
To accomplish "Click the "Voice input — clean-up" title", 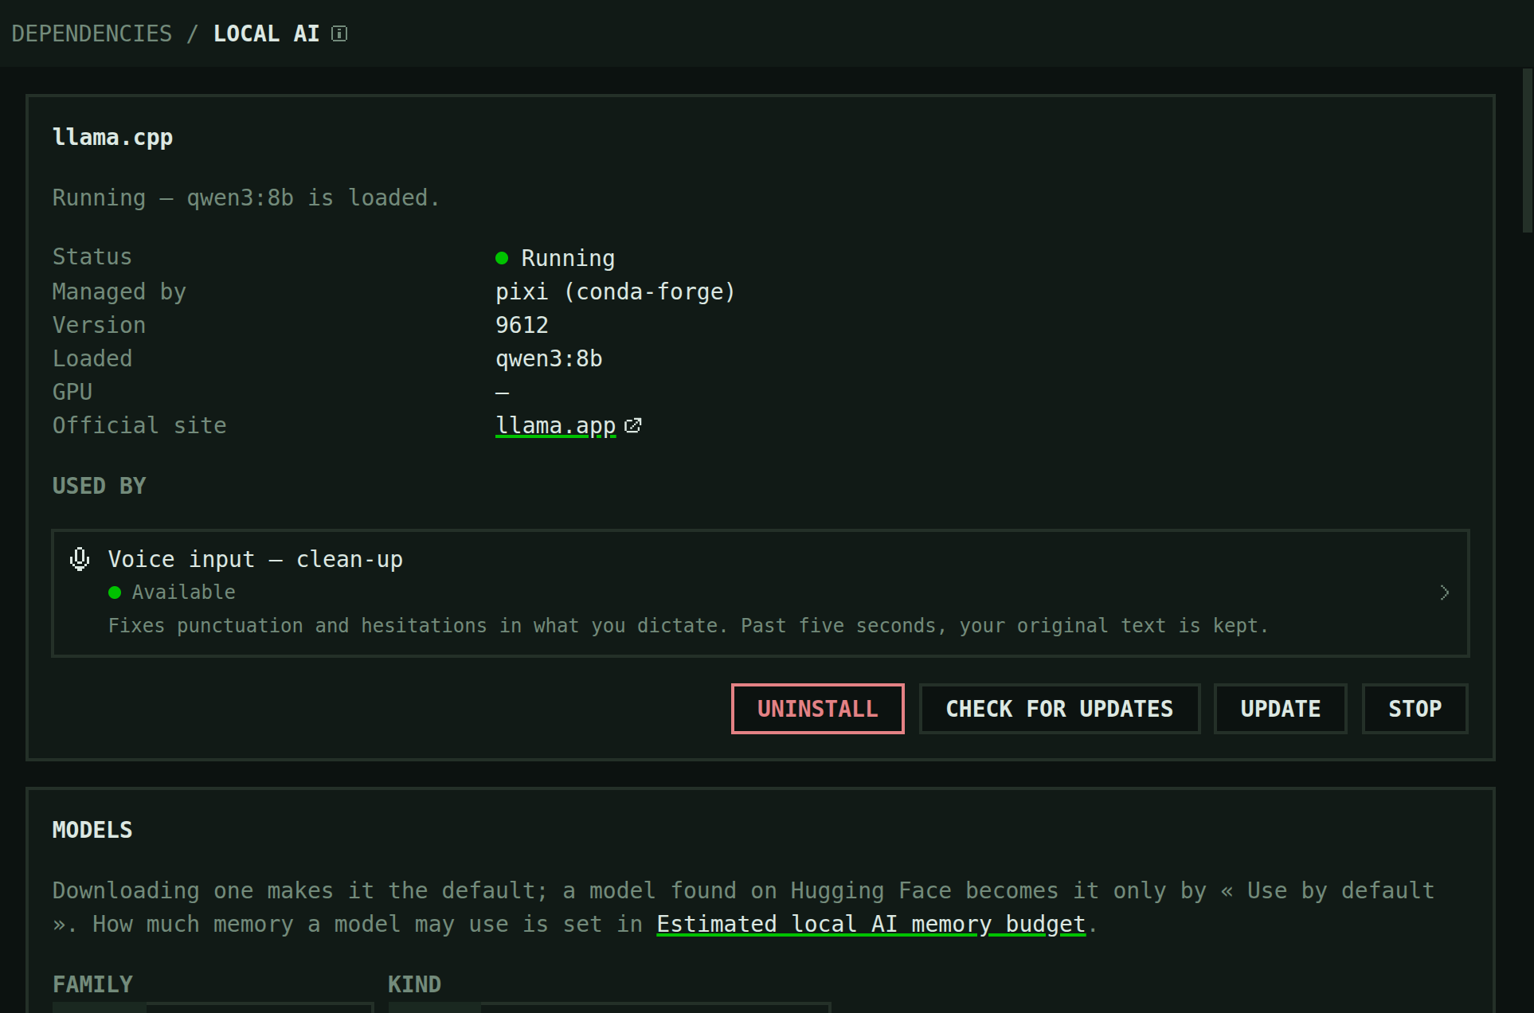I will [x=256, y=559].
